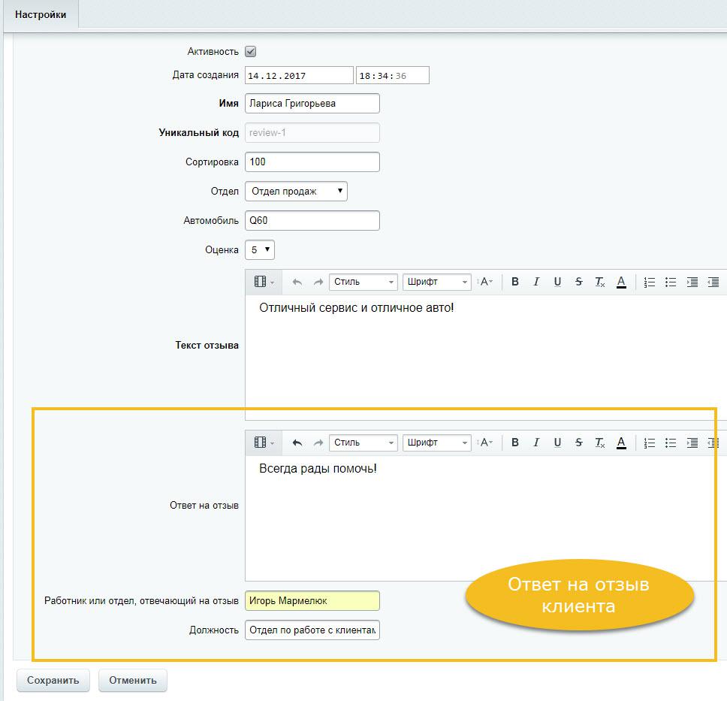Screen dimensions: 727x701
Task: Click Underline in the reply editor toolbar
Action: point(557,443)
